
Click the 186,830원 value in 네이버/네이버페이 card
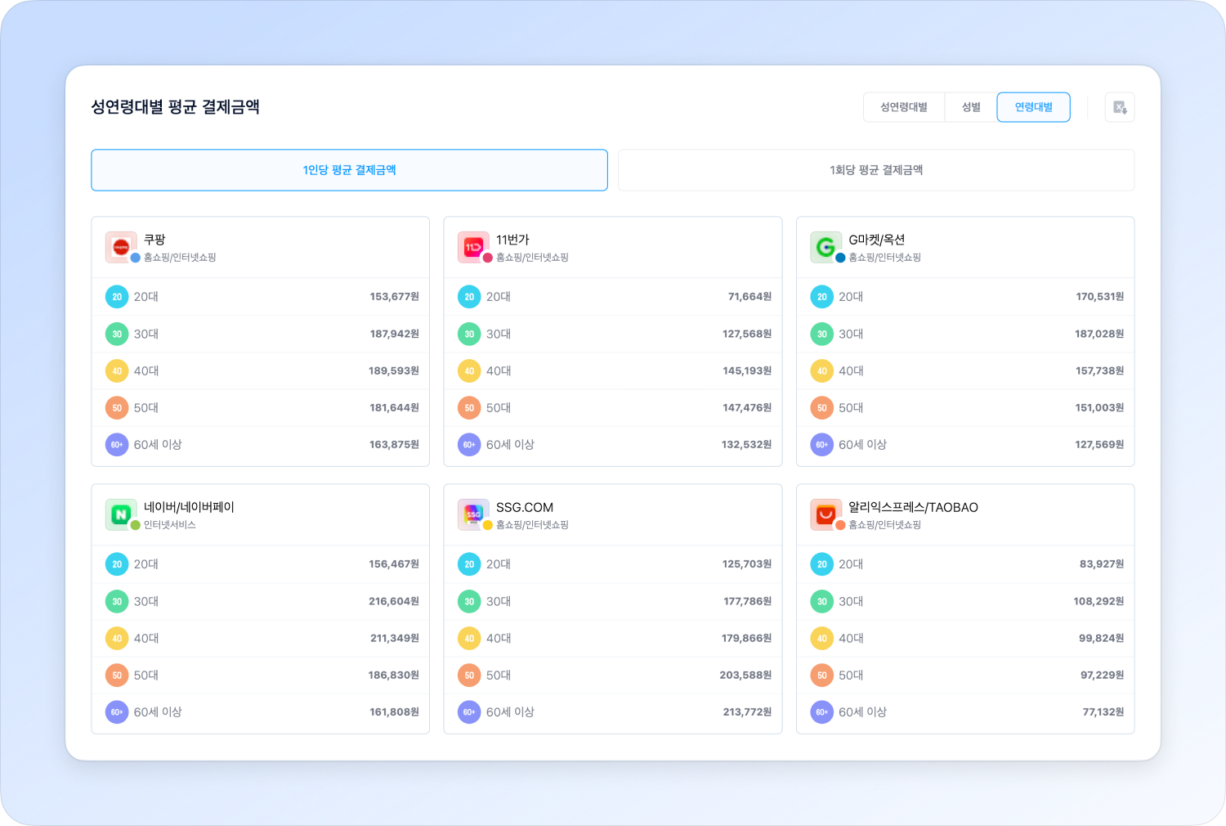pyautogui.click(x=394, y=676)
